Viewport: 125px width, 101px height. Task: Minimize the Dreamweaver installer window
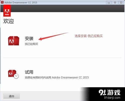pyautogui.click(x=109, y=2)
